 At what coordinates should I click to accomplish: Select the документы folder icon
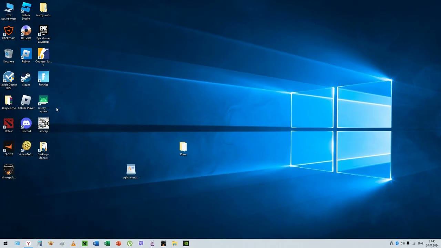(9, 102)
